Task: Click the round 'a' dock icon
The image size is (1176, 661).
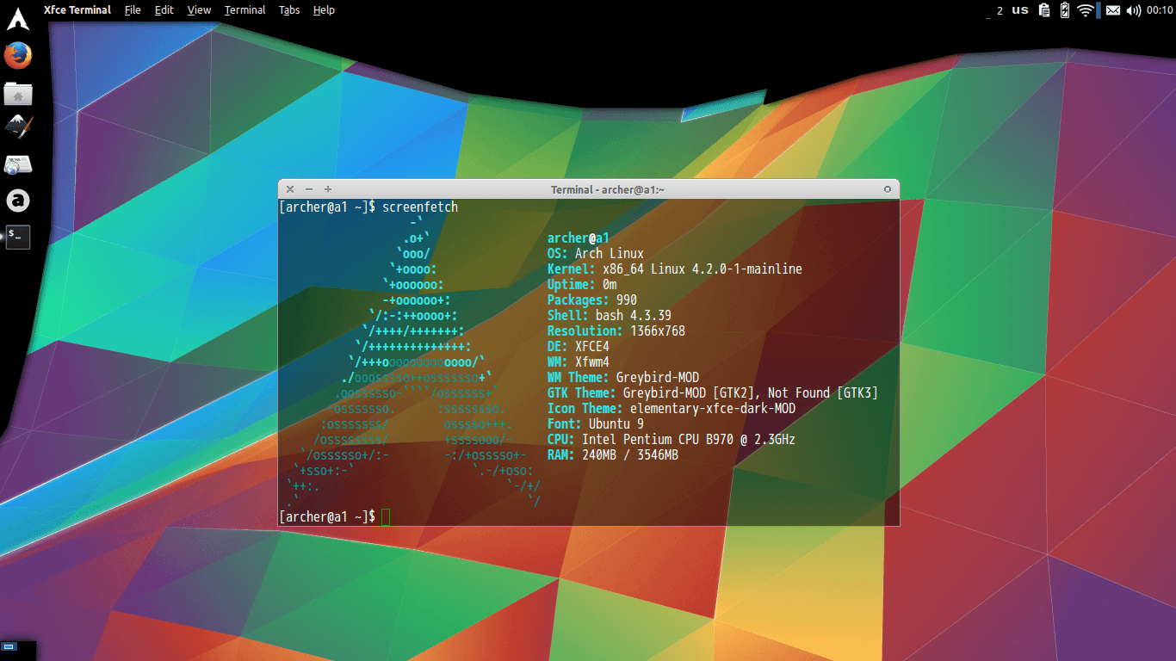Action: coord(18,201)
